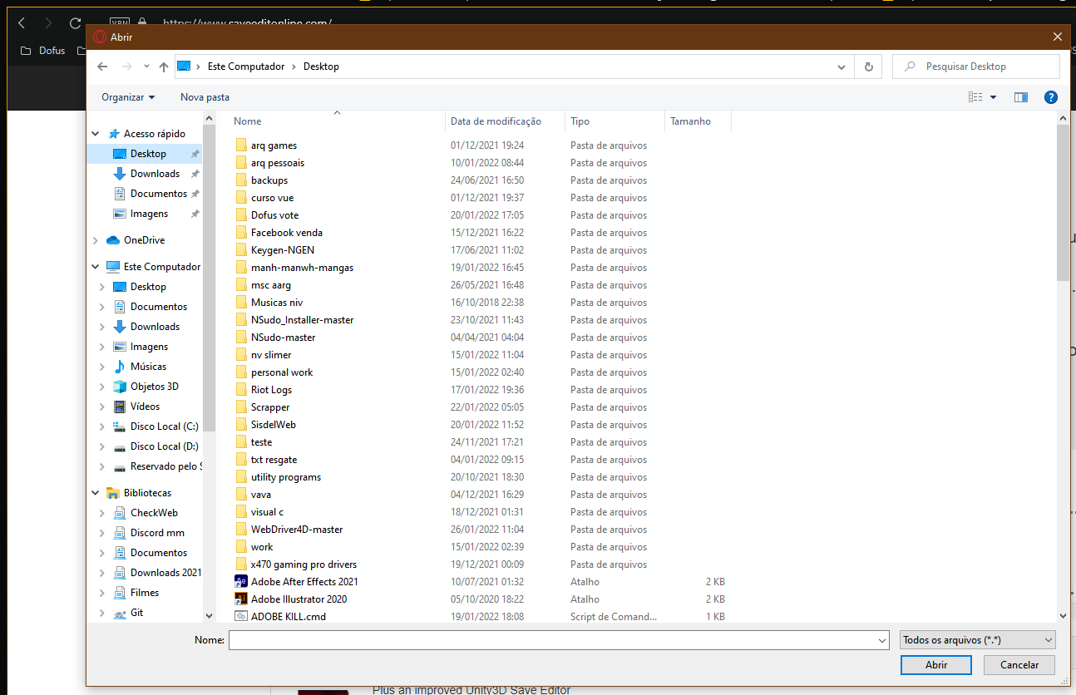Image resolution: width=1076 pixels, height=695 pixels.
Task: Expand the OneDrive tree node
Action: click(x=96, y=240)
